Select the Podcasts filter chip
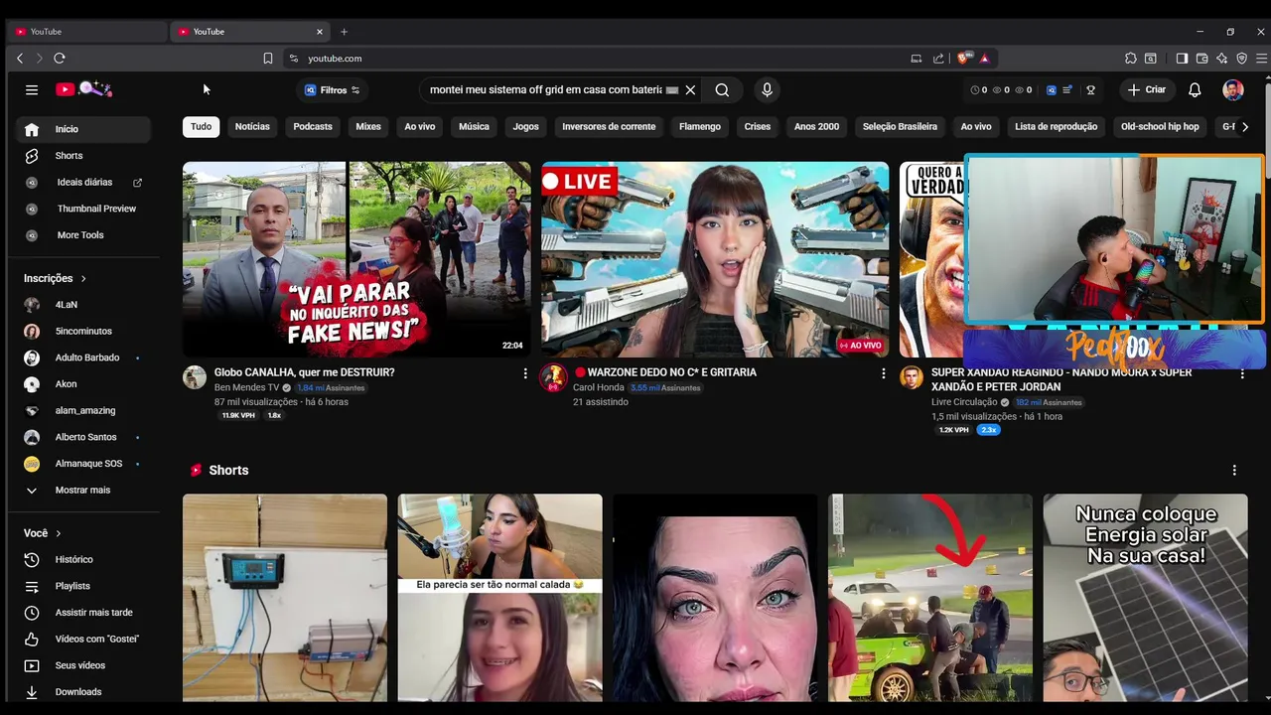This screenshot has width=1271, height=715. pyautogui.click(x=313, y=127)
